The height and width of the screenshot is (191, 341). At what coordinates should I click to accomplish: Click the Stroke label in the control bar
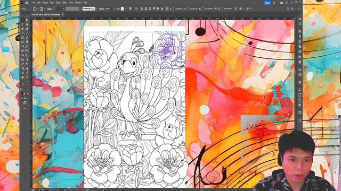pos(50,9)
